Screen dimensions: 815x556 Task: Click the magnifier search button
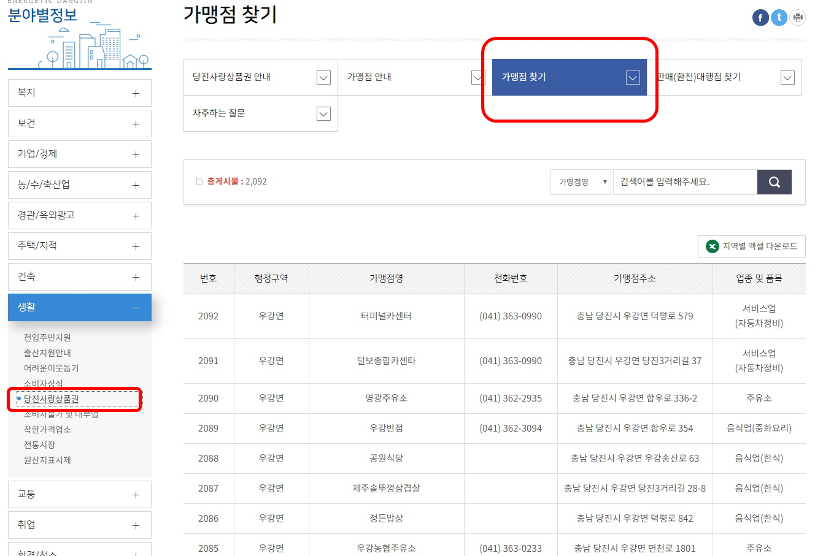pos(774,182)
